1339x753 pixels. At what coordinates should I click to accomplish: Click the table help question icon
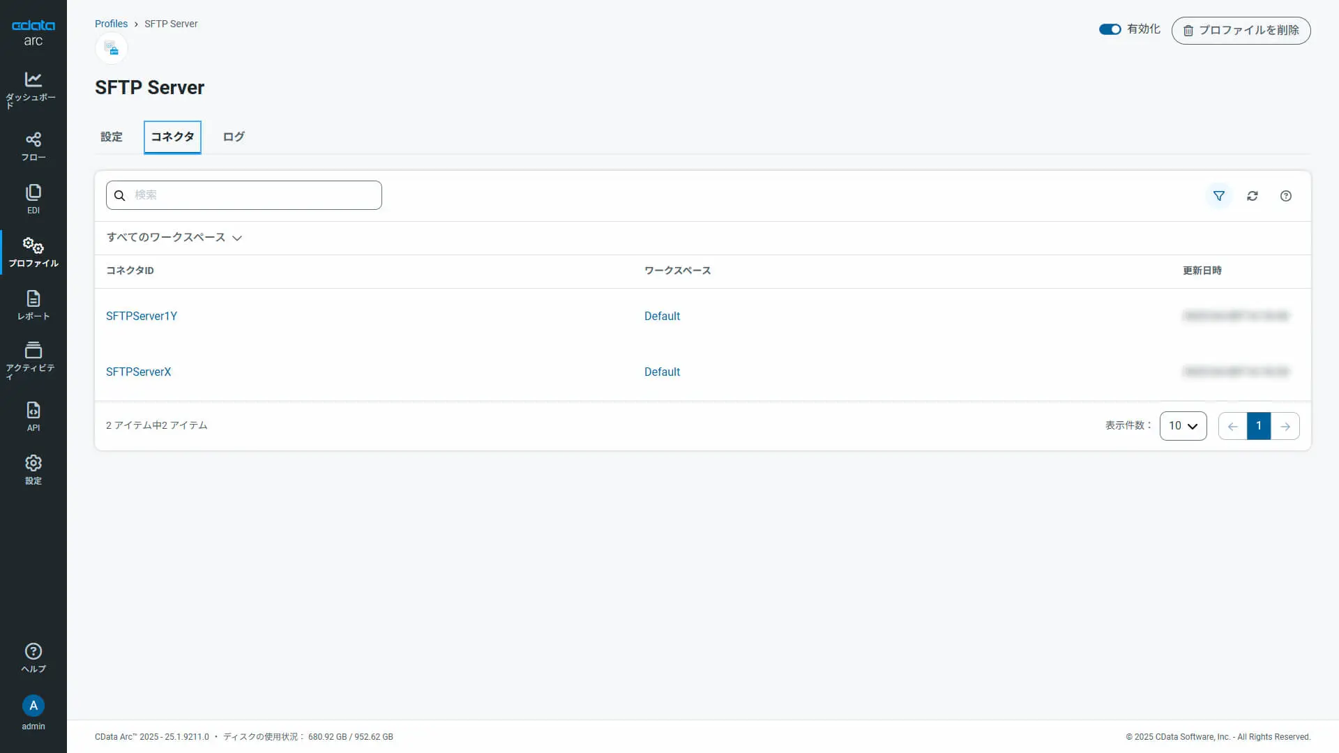pyautogui.click(x=1285, y=196)
